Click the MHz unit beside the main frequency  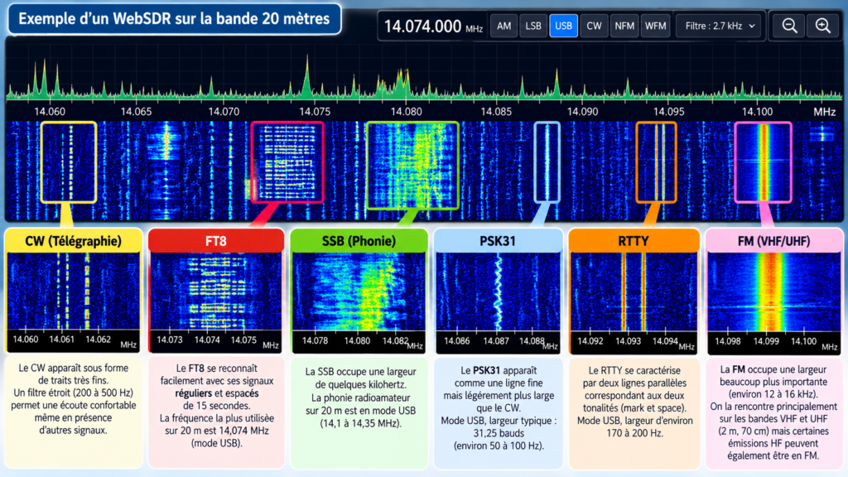[x=475, y=29]
